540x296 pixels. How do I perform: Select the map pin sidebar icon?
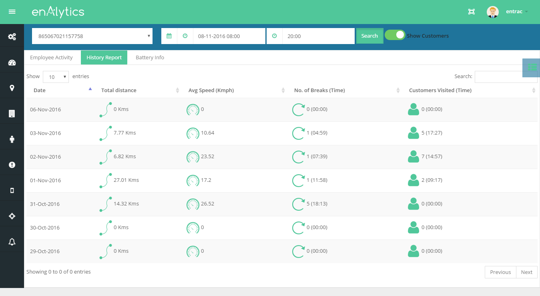[12, 88]
